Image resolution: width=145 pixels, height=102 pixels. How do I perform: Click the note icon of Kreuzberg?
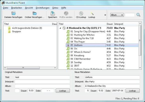68,55
